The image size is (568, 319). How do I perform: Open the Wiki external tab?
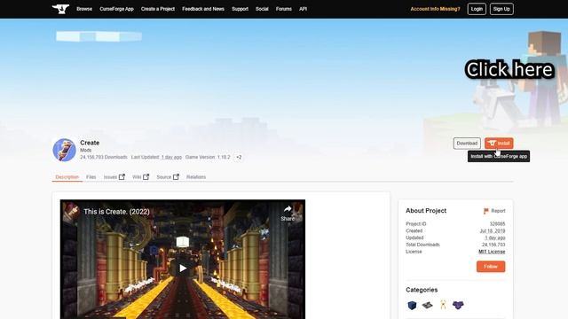tap(140, 177)
